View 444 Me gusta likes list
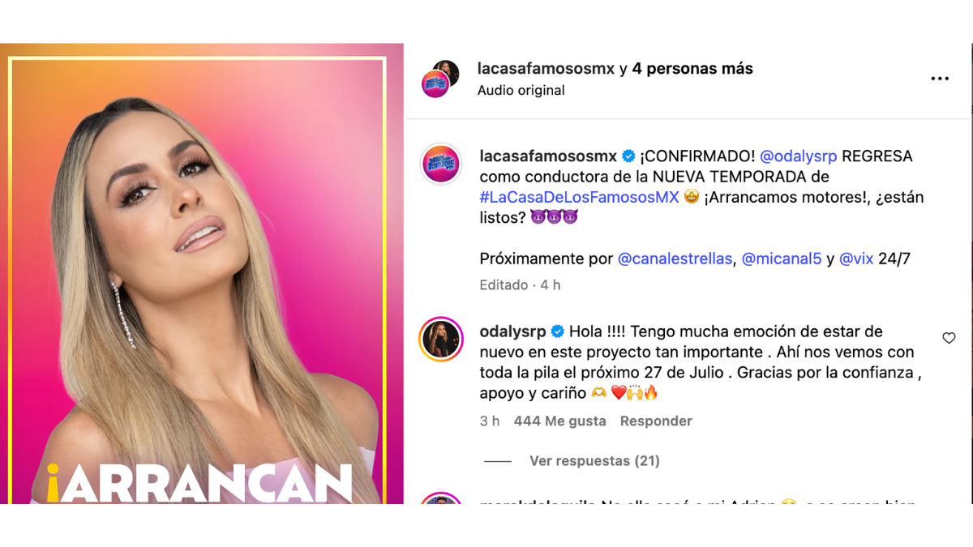The width and height of the screenshot is (973, 547). click(559, 421)
